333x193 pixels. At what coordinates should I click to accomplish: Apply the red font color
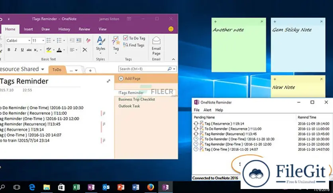[x=59, y=50]
